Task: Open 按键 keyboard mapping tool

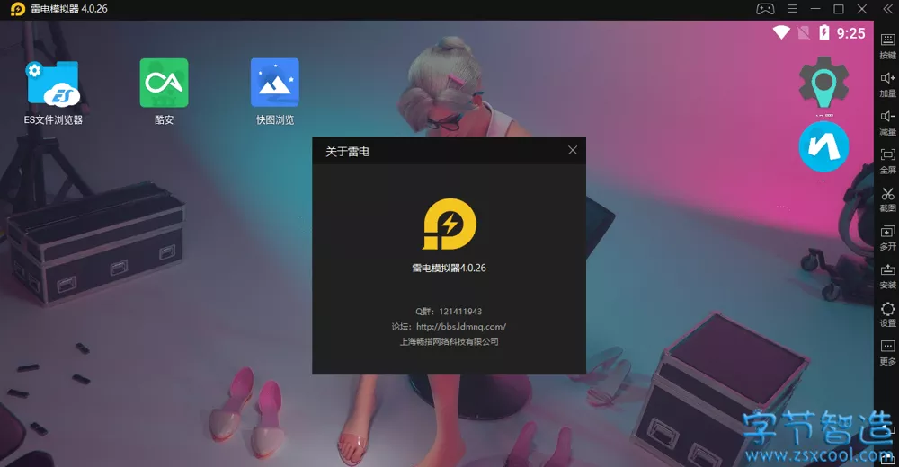Action: click(887, 46)
